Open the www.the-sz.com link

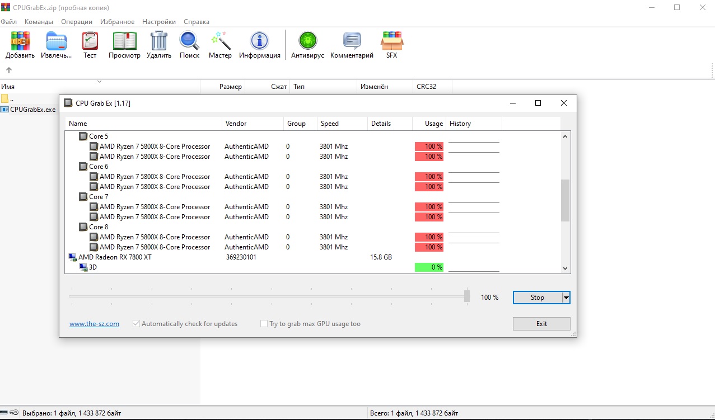[x=94, y=324]
